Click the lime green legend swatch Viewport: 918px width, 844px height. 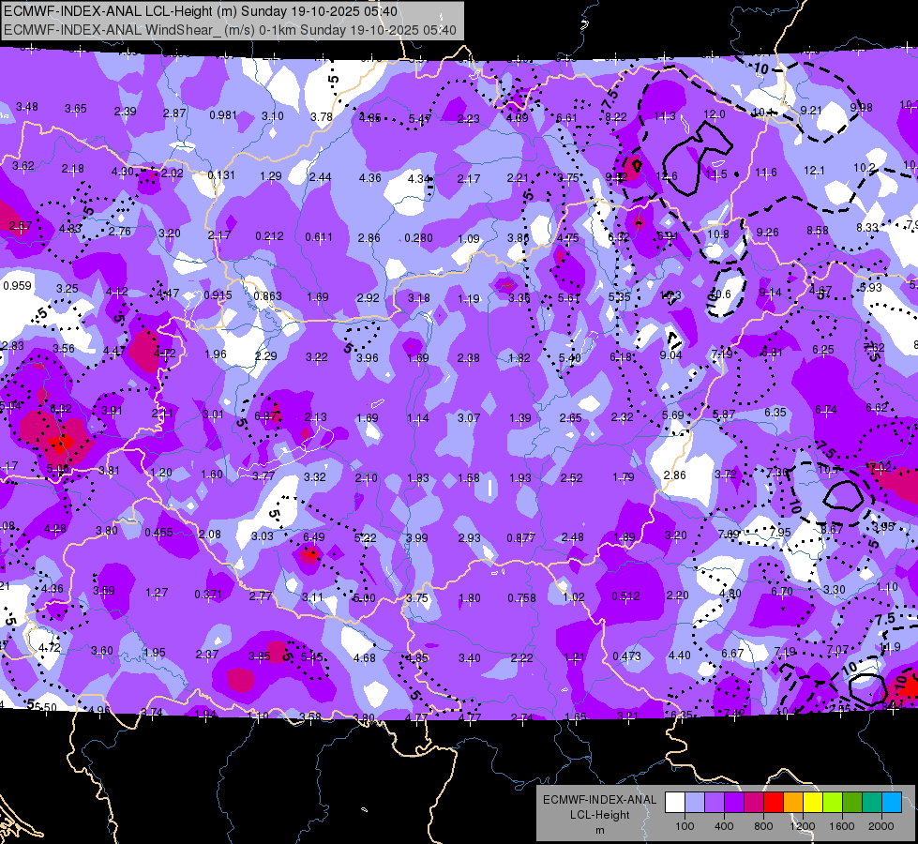[833, 803]
